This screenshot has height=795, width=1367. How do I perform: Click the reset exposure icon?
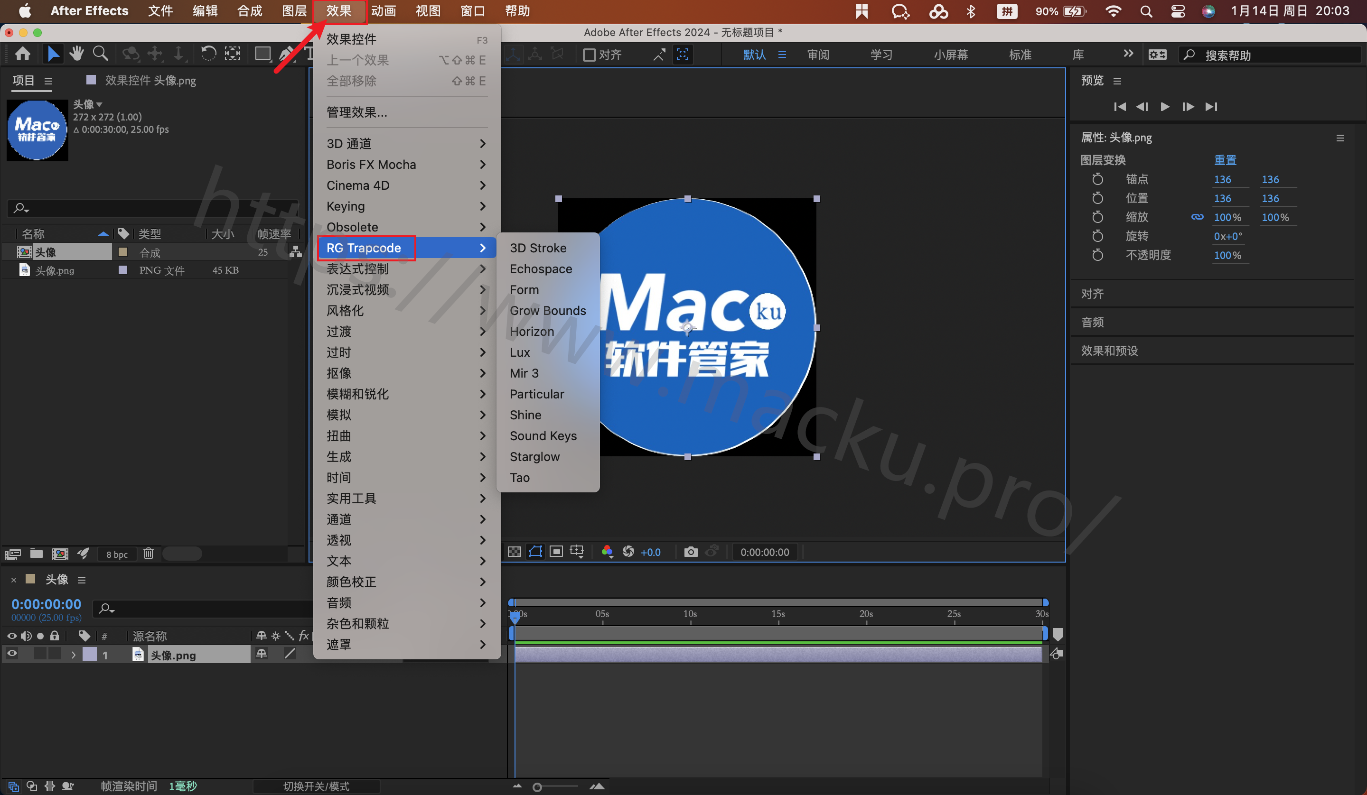[x=628, y=552]
